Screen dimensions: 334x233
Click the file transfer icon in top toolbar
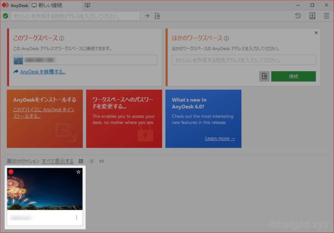[157, 16]
